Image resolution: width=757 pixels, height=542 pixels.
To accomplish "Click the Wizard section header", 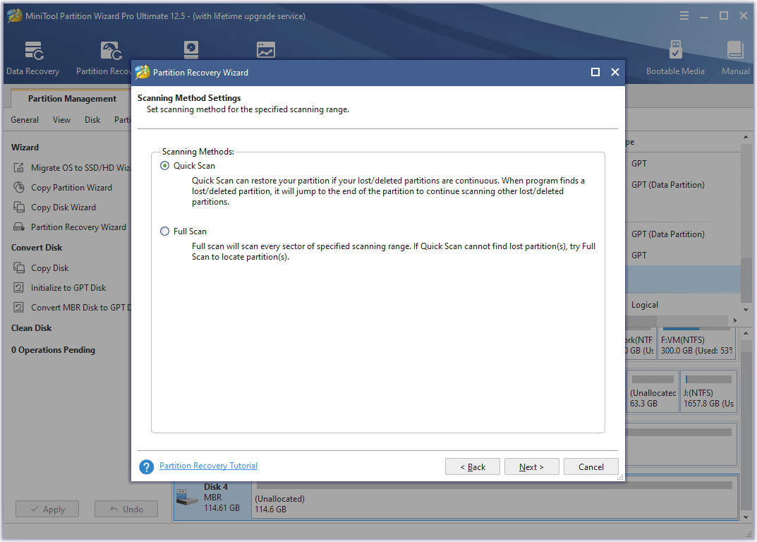I will point(25,147).
